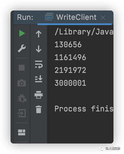
Task: Click the Run: panel label
Action: tap(25, 17)
